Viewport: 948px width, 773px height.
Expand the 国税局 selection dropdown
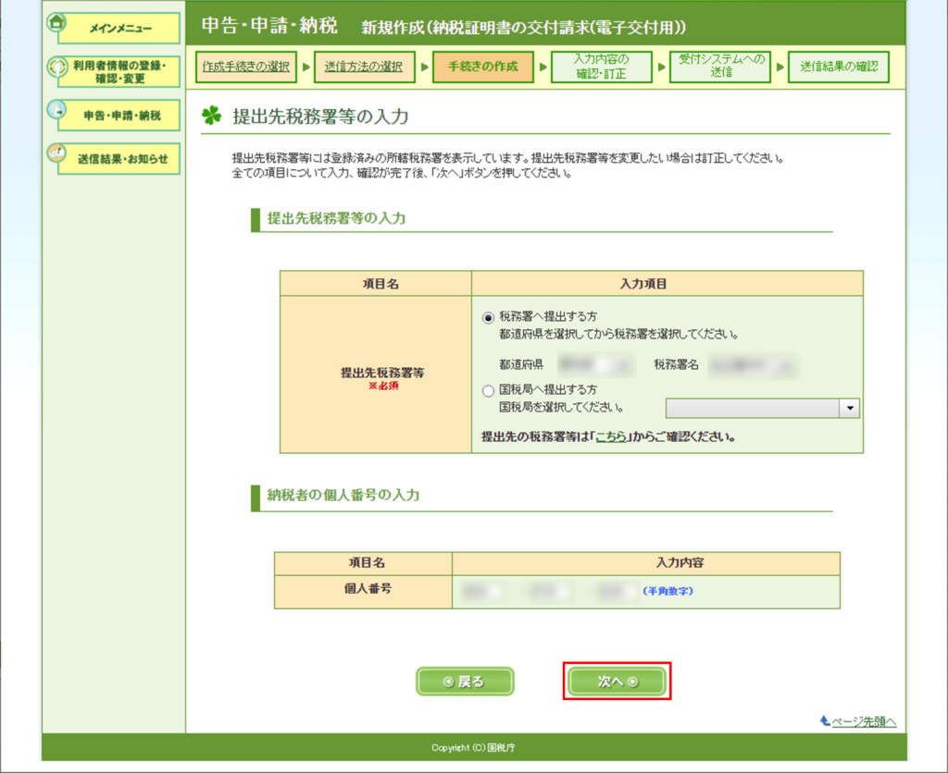pos(762,408)
